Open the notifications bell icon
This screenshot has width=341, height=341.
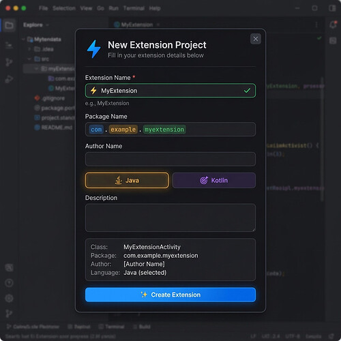click(x=333, y=25)
